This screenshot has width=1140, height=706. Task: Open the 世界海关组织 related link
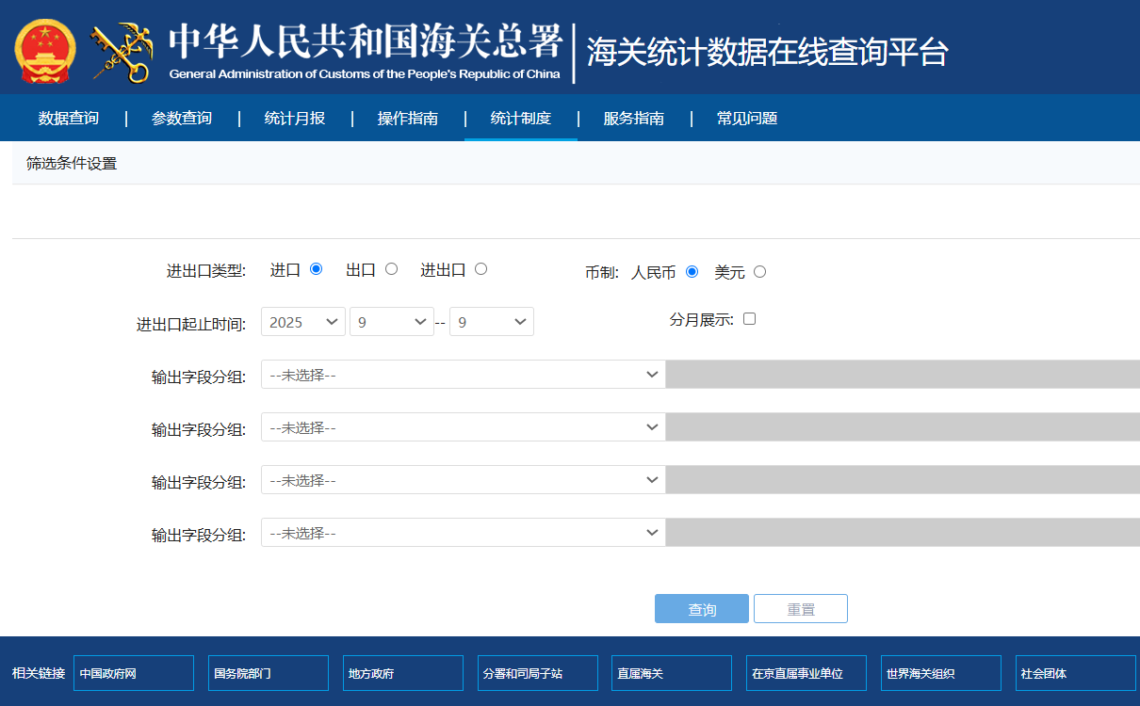(x=940, y=673)
